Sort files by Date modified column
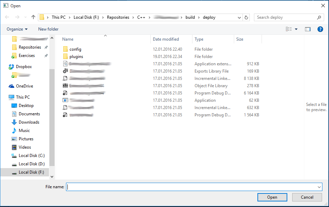This screenshot has height=207, width=329. tap(166, 39)
